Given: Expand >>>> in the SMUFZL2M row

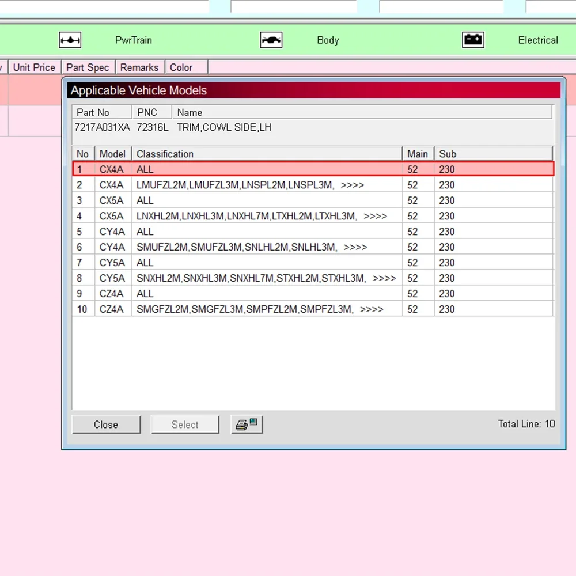Looking at the screenshot, I should [355, 247].
